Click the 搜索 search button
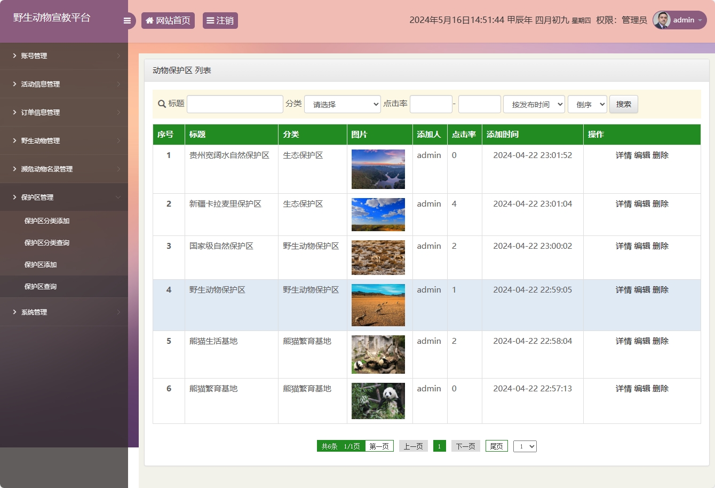The height and width of the screenshot is (488, 715). click(623, 104)
